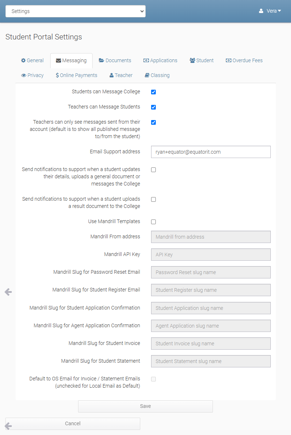Click the left arrow beside Mandrill Student Register
This screenshot has width=291, height=435.
[x=8, y=292]
